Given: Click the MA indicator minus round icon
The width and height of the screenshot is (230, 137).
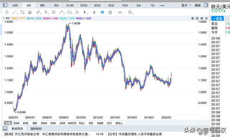Looking at the screenshot, I should [x=202, y=18].
